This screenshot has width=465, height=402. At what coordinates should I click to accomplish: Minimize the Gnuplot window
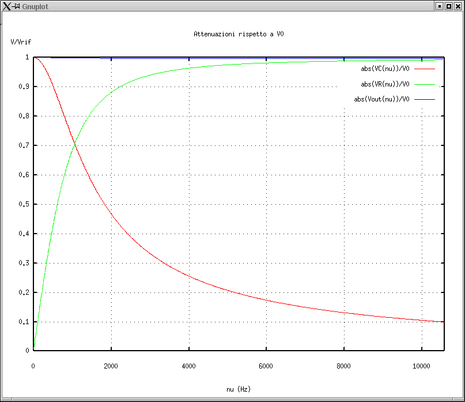pyautogui.click(x=439, y=6)
